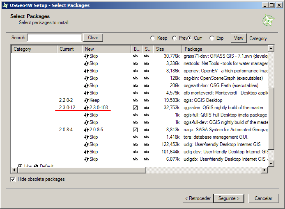Click the OSGeo4W title bar icon
285x209 pixels.
pyautogui.click(x=5, y=5)
